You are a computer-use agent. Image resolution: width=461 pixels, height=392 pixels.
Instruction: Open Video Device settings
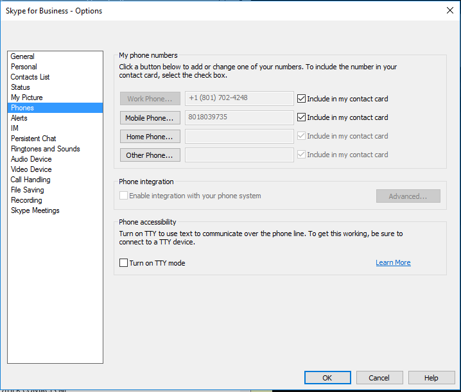click(x=31, y=169)
